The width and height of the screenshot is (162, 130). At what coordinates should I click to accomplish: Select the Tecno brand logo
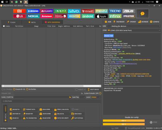tap(115, 11)
